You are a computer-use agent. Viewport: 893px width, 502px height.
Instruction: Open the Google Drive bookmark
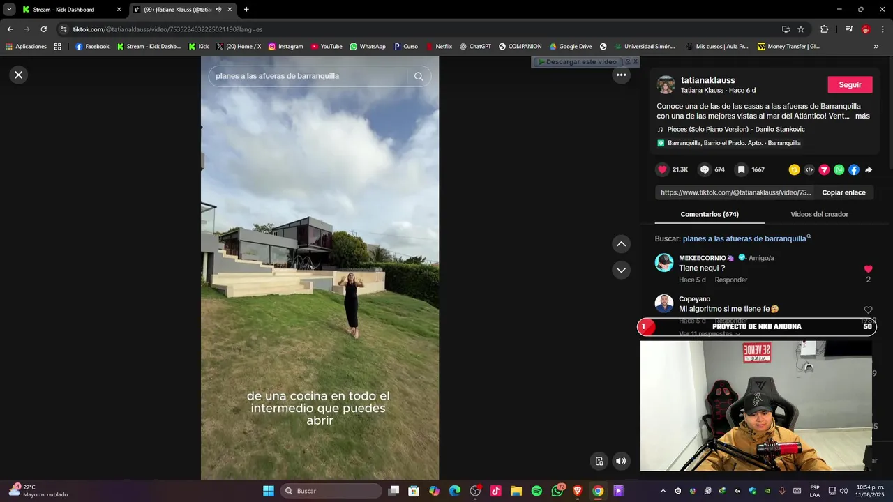pos(570,47)
